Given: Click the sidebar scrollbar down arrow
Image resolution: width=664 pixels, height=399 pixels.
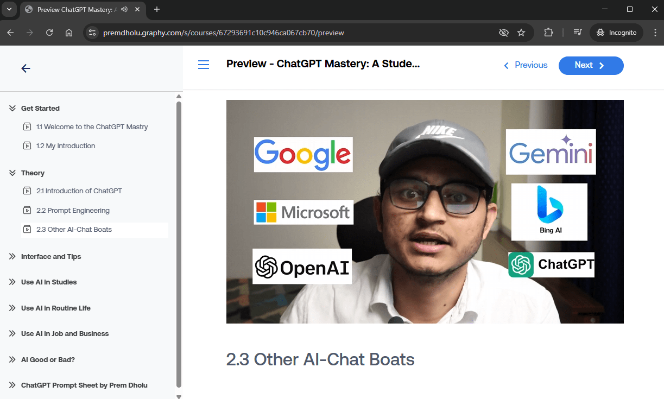Looking at the screenshot, I should pos(179,396).
